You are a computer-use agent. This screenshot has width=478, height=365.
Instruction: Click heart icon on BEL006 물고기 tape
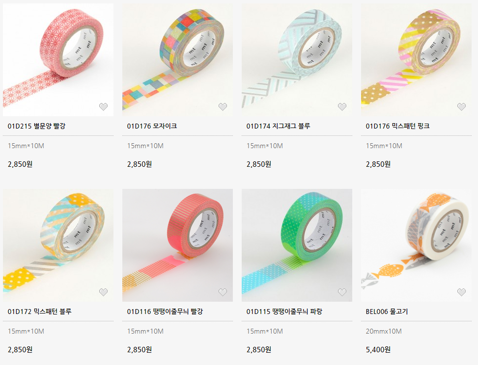[461, 292]
